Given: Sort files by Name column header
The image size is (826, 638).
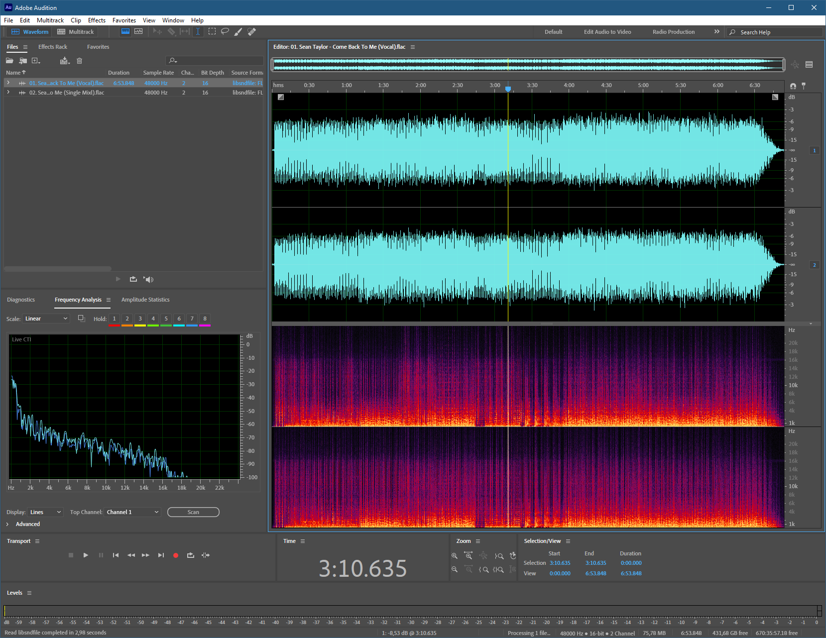Looking at the screenshot, I should [x=15, y=73].
